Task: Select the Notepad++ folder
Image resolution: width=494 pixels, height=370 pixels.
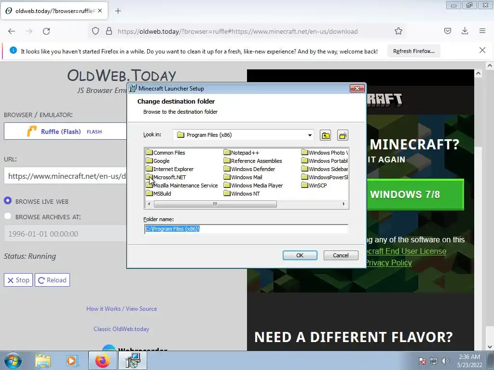Action: click(x=241, y=153)
